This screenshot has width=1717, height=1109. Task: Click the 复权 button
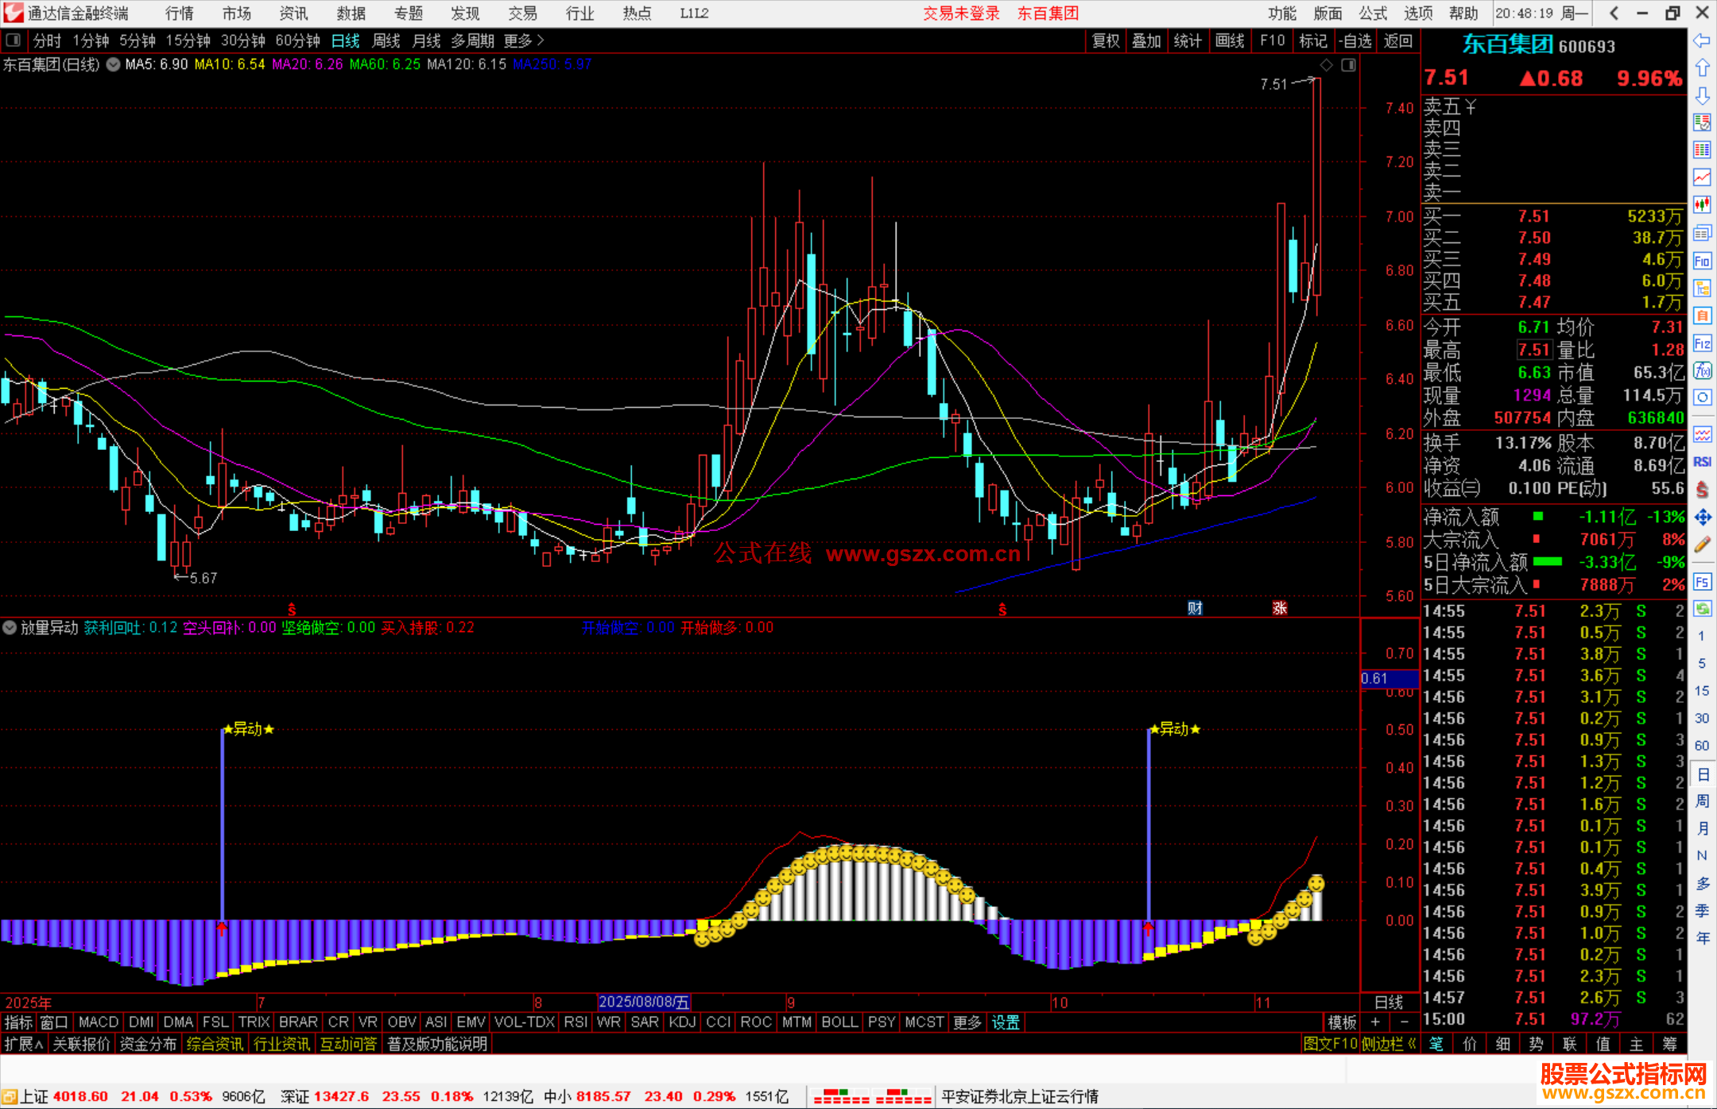[x=1106, y=41]
